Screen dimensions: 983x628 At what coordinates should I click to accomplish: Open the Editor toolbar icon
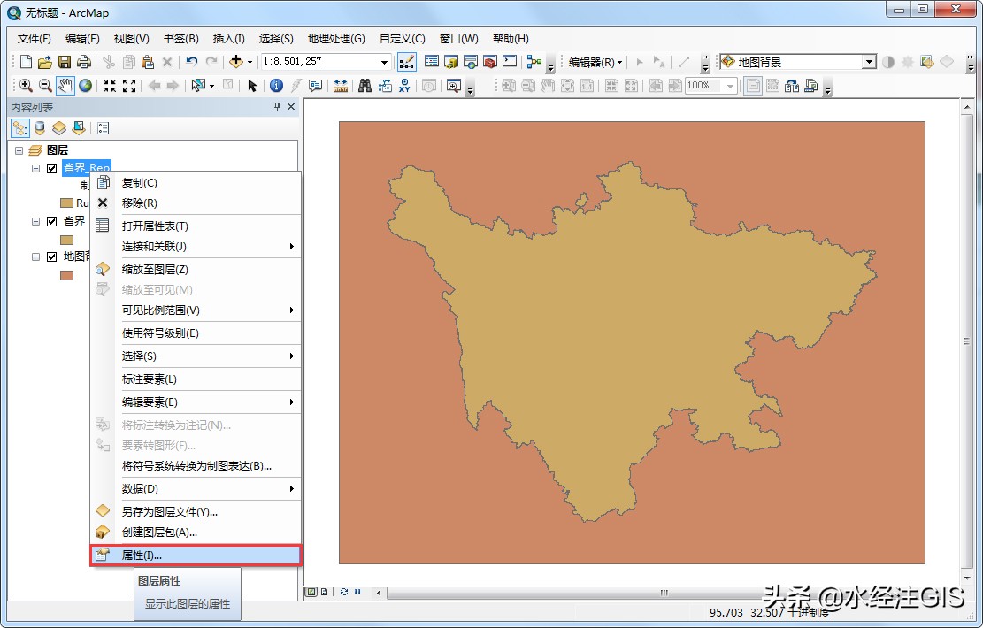(406, 61)
